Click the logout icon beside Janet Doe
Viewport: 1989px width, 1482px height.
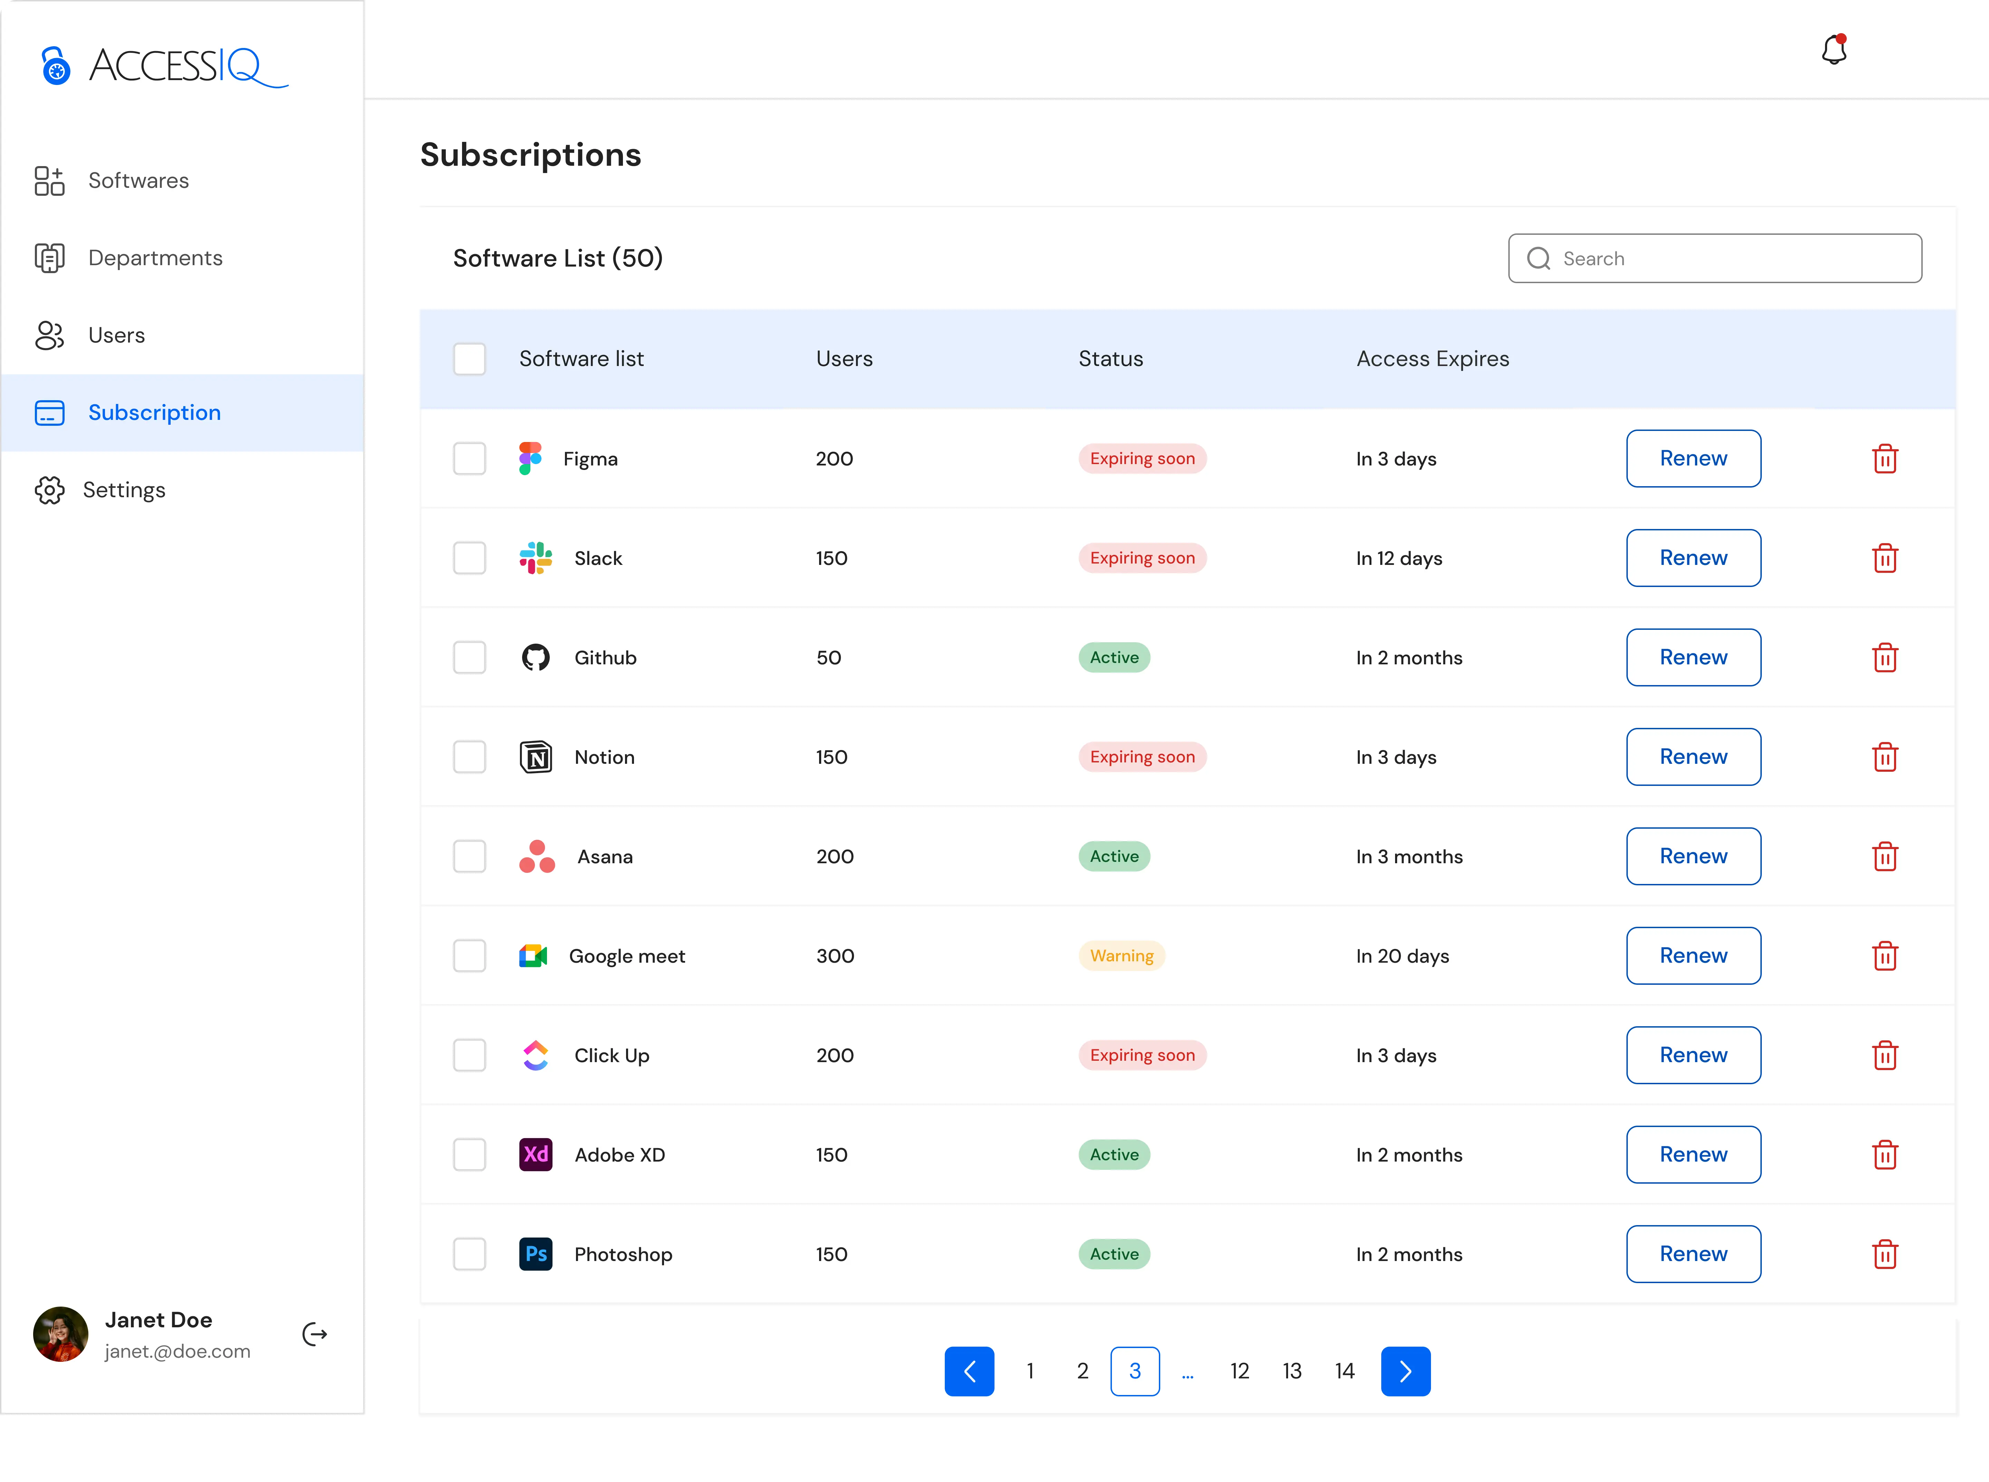(x=315, y=1334)
